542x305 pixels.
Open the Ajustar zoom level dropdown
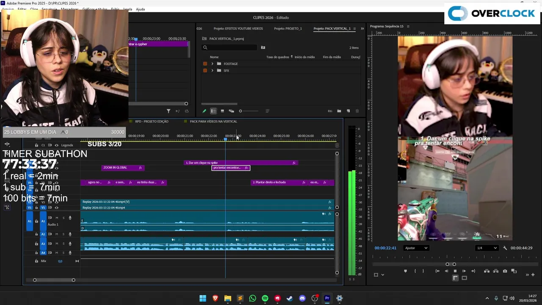tap(416, 248)
